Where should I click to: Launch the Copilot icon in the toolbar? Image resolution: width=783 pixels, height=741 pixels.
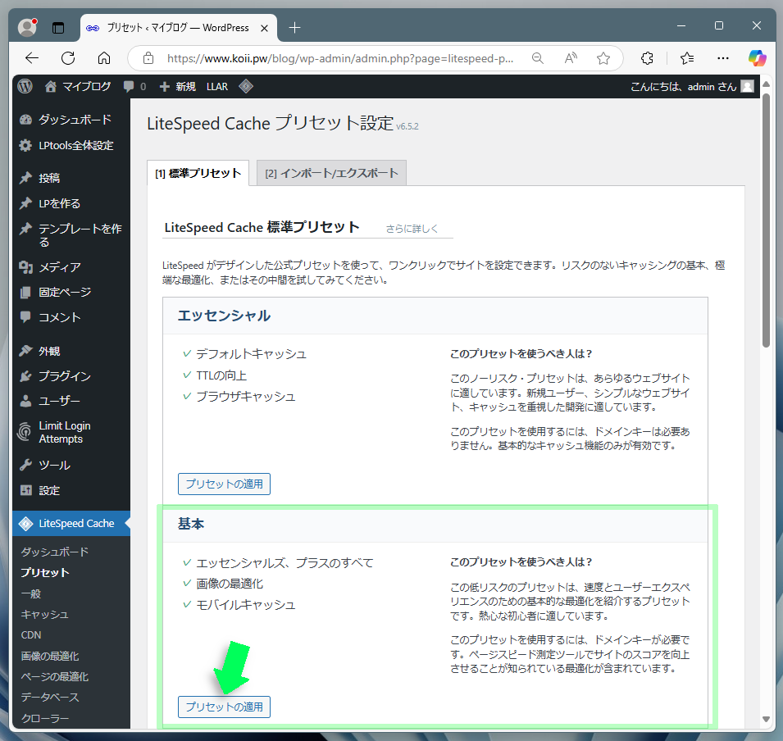757,58
